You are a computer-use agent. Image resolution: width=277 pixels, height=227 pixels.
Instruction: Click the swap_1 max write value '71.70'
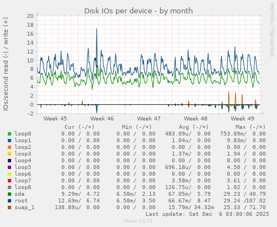pos(257,207)
